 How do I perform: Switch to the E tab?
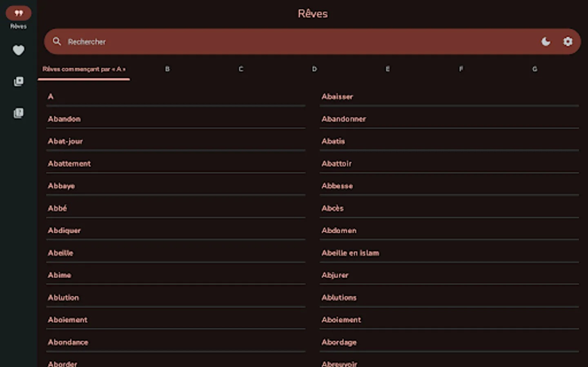point(388,69)
